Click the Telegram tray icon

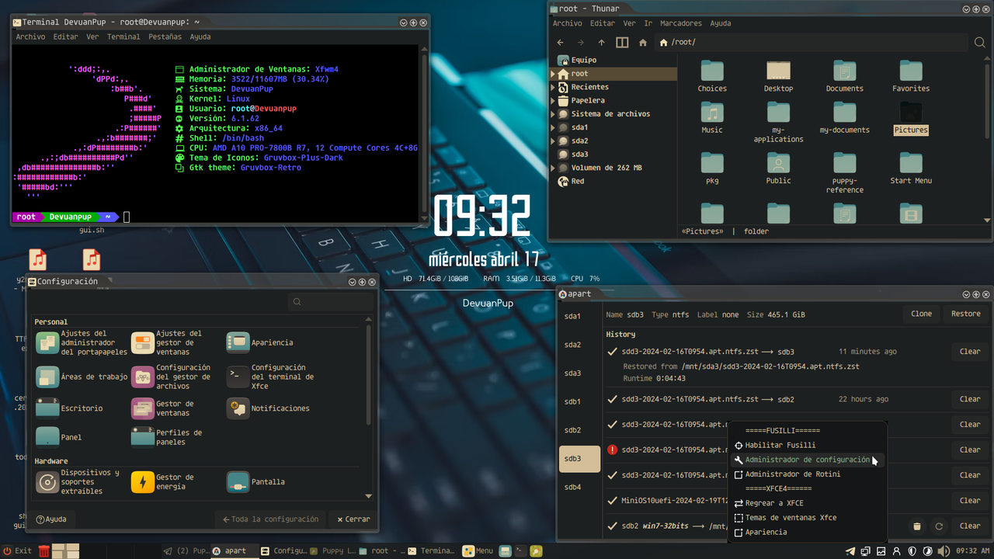point(850,551)
